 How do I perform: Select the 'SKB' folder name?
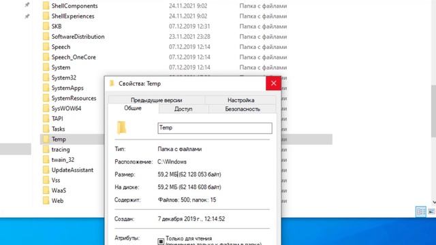tap(57, 27)
